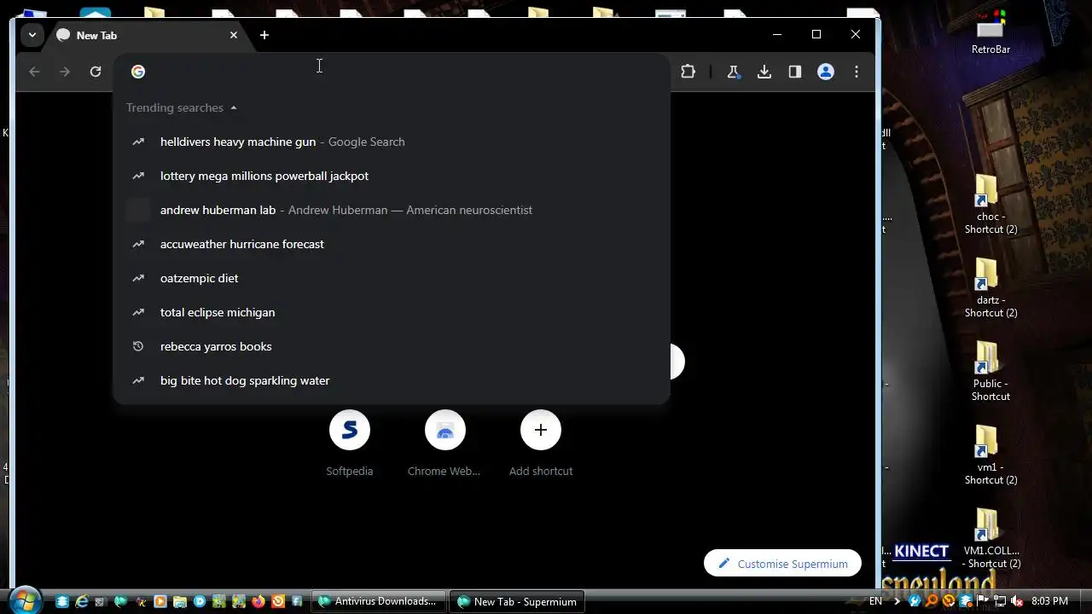Open the three-dot browser menu
1092x614 pixels.
coord(857,72)
